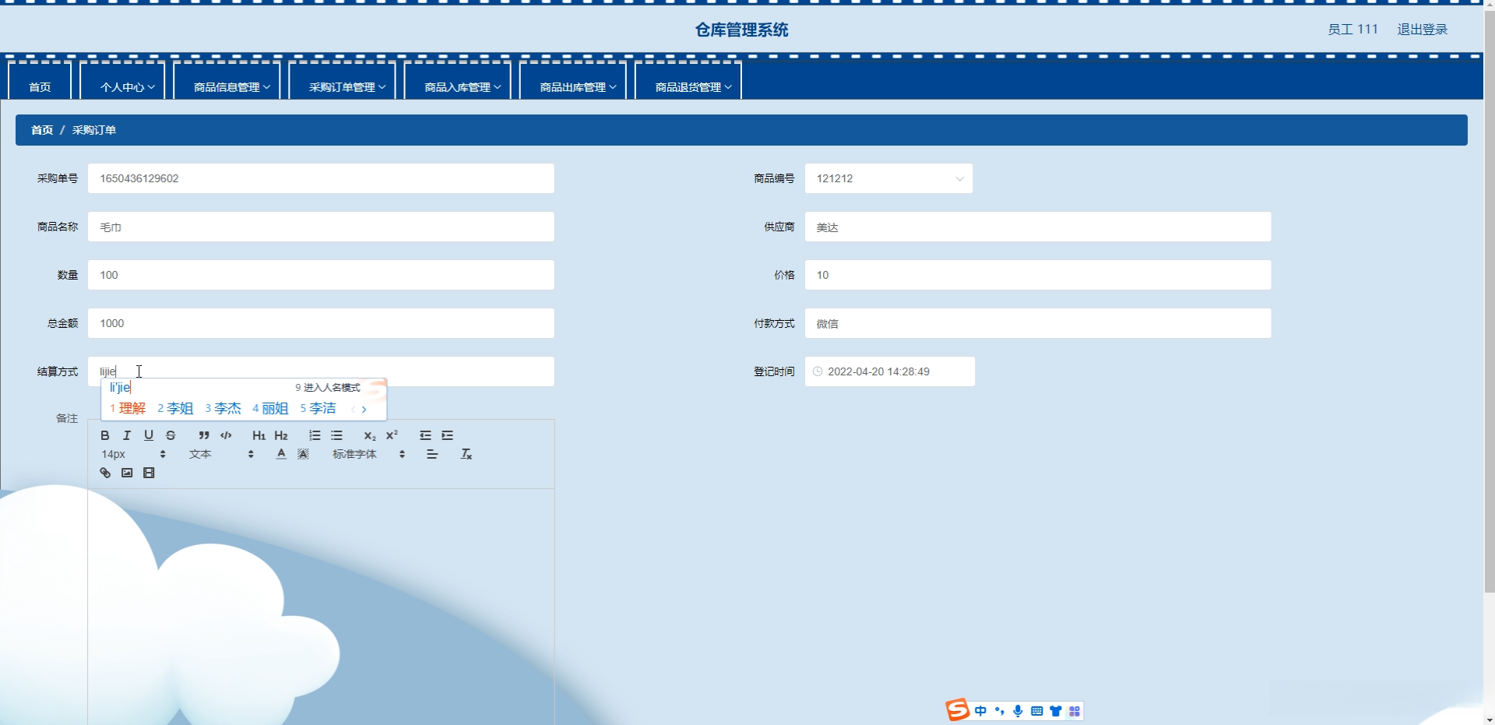This screenshot has height=725, width=1495.
Task: Open the 标准字体 font family dropdown
Action: point(369,454)
